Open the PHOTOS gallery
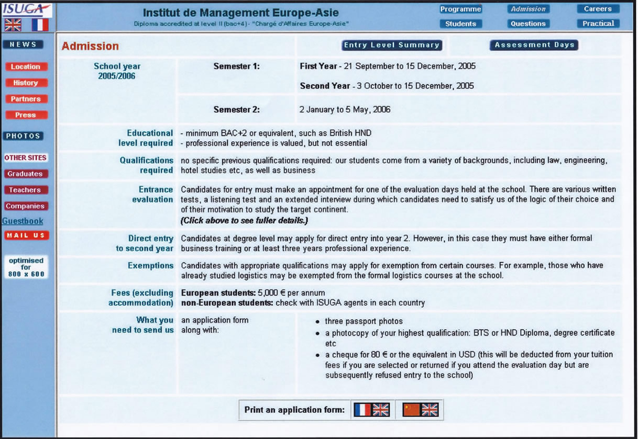This screenshot has height=439, width=638. click(23, 136)
